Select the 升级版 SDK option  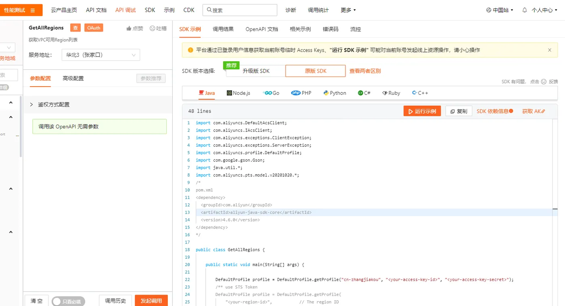click(256, 71)
